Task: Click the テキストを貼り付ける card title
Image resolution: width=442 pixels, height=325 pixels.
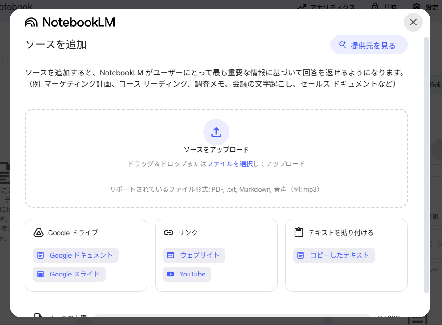Action: [x=341, y=233]
